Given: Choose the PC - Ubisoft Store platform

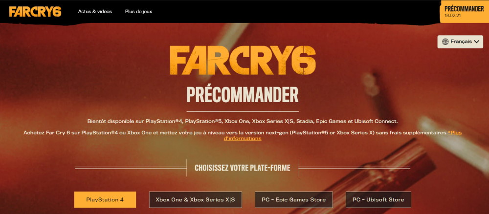Looking at the screenshot, I should [378, 200].
